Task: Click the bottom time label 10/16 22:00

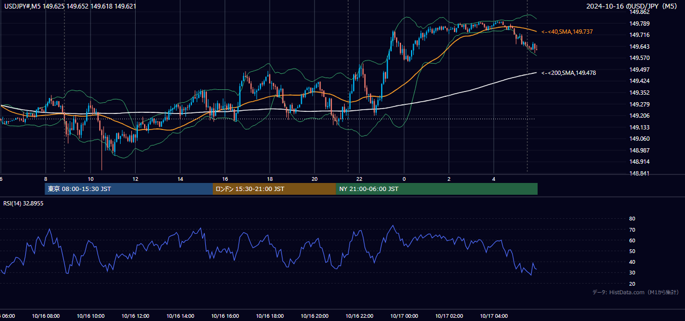Action: pos(360,316)
